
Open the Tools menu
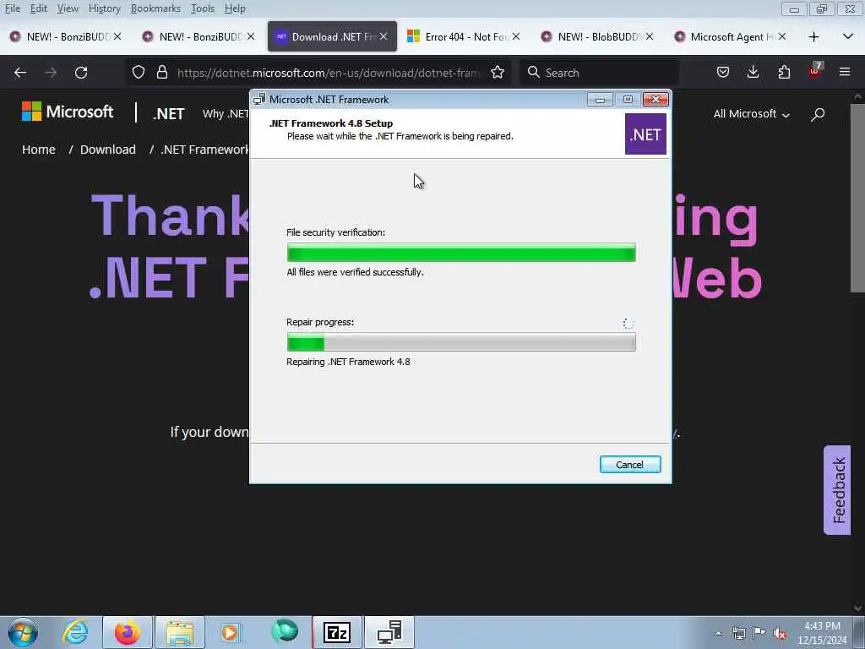203,8
